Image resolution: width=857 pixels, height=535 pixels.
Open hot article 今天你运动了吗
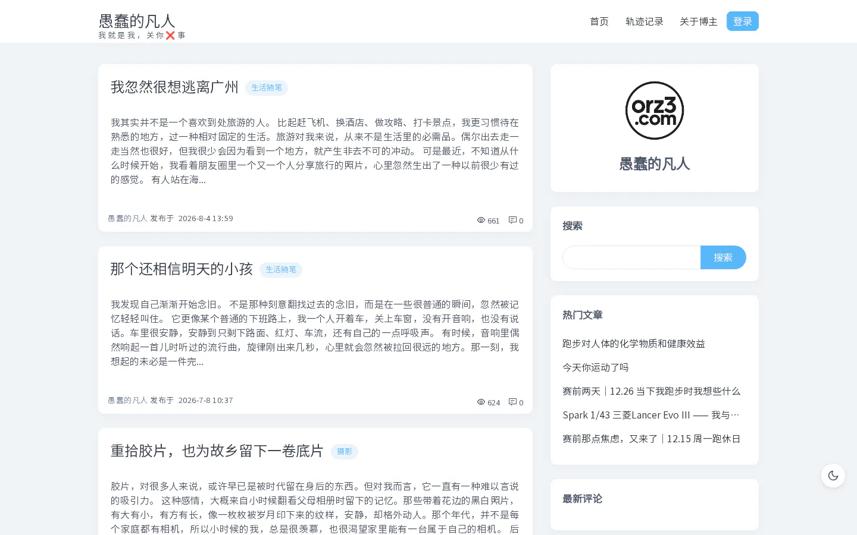pyautogui.click(x=596, y=367)
